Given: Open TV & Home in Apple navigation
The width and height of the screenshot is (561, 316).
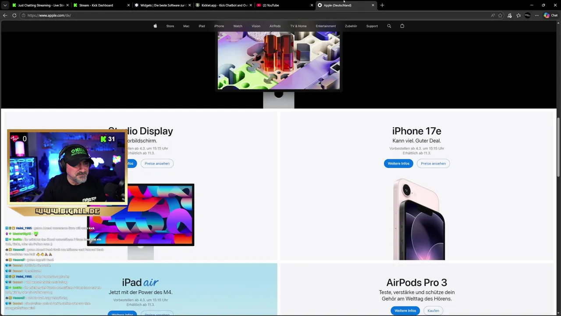Looking at the screenshot, I should 298,26.
